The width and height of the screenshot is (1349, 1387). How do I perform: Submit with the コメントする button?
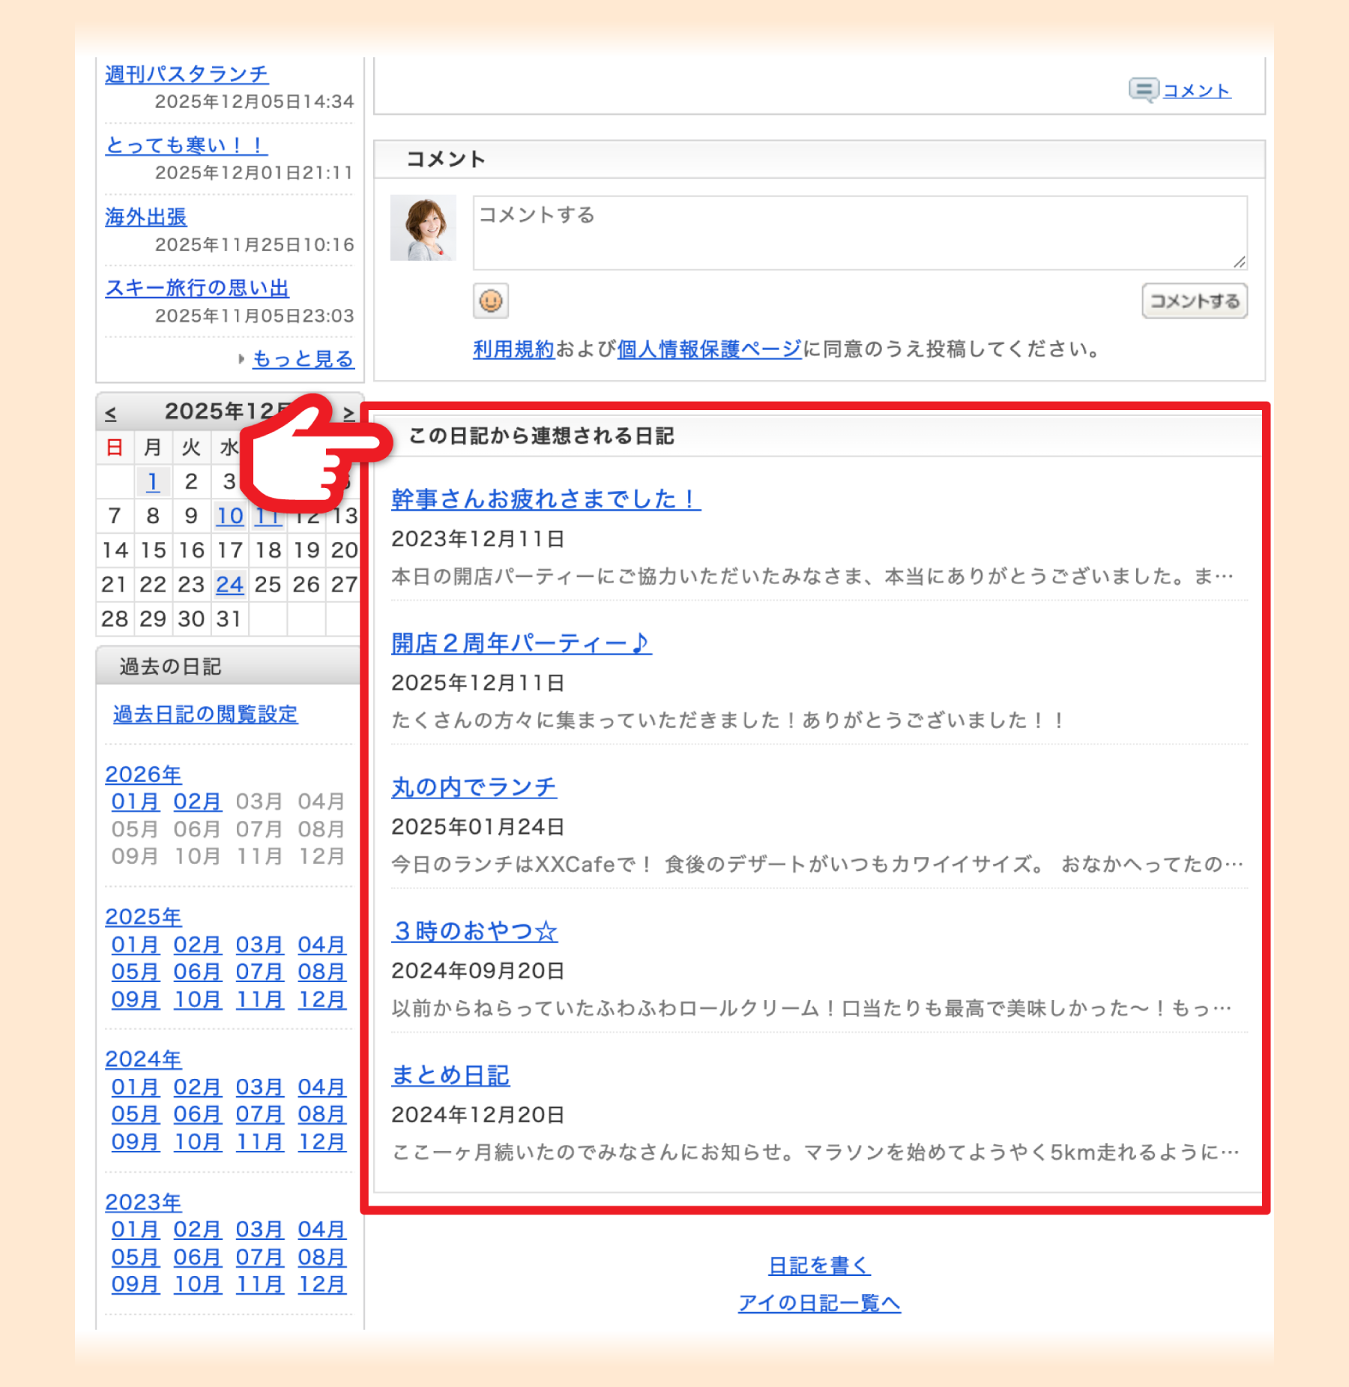click(x=1195, y=301)
